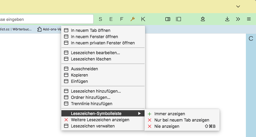Viewport: 256px width, 137px height.
Task: Expand the overflow chevron for more tools
Action: (238, 19)
